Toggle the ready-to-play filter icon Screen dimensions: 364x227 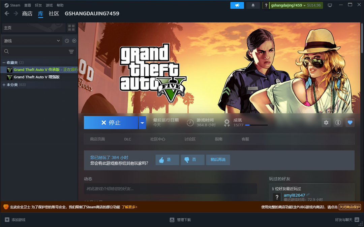(x=74, y=41)
